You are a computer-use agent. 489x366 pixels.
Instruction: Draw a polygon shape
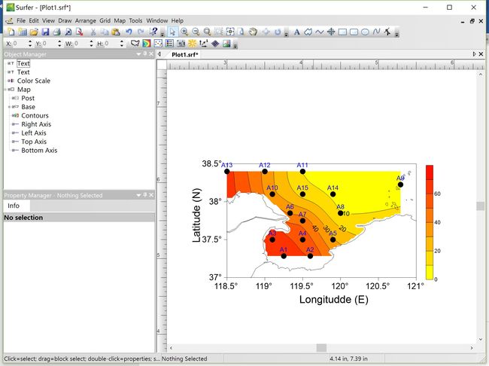[308, 32]
